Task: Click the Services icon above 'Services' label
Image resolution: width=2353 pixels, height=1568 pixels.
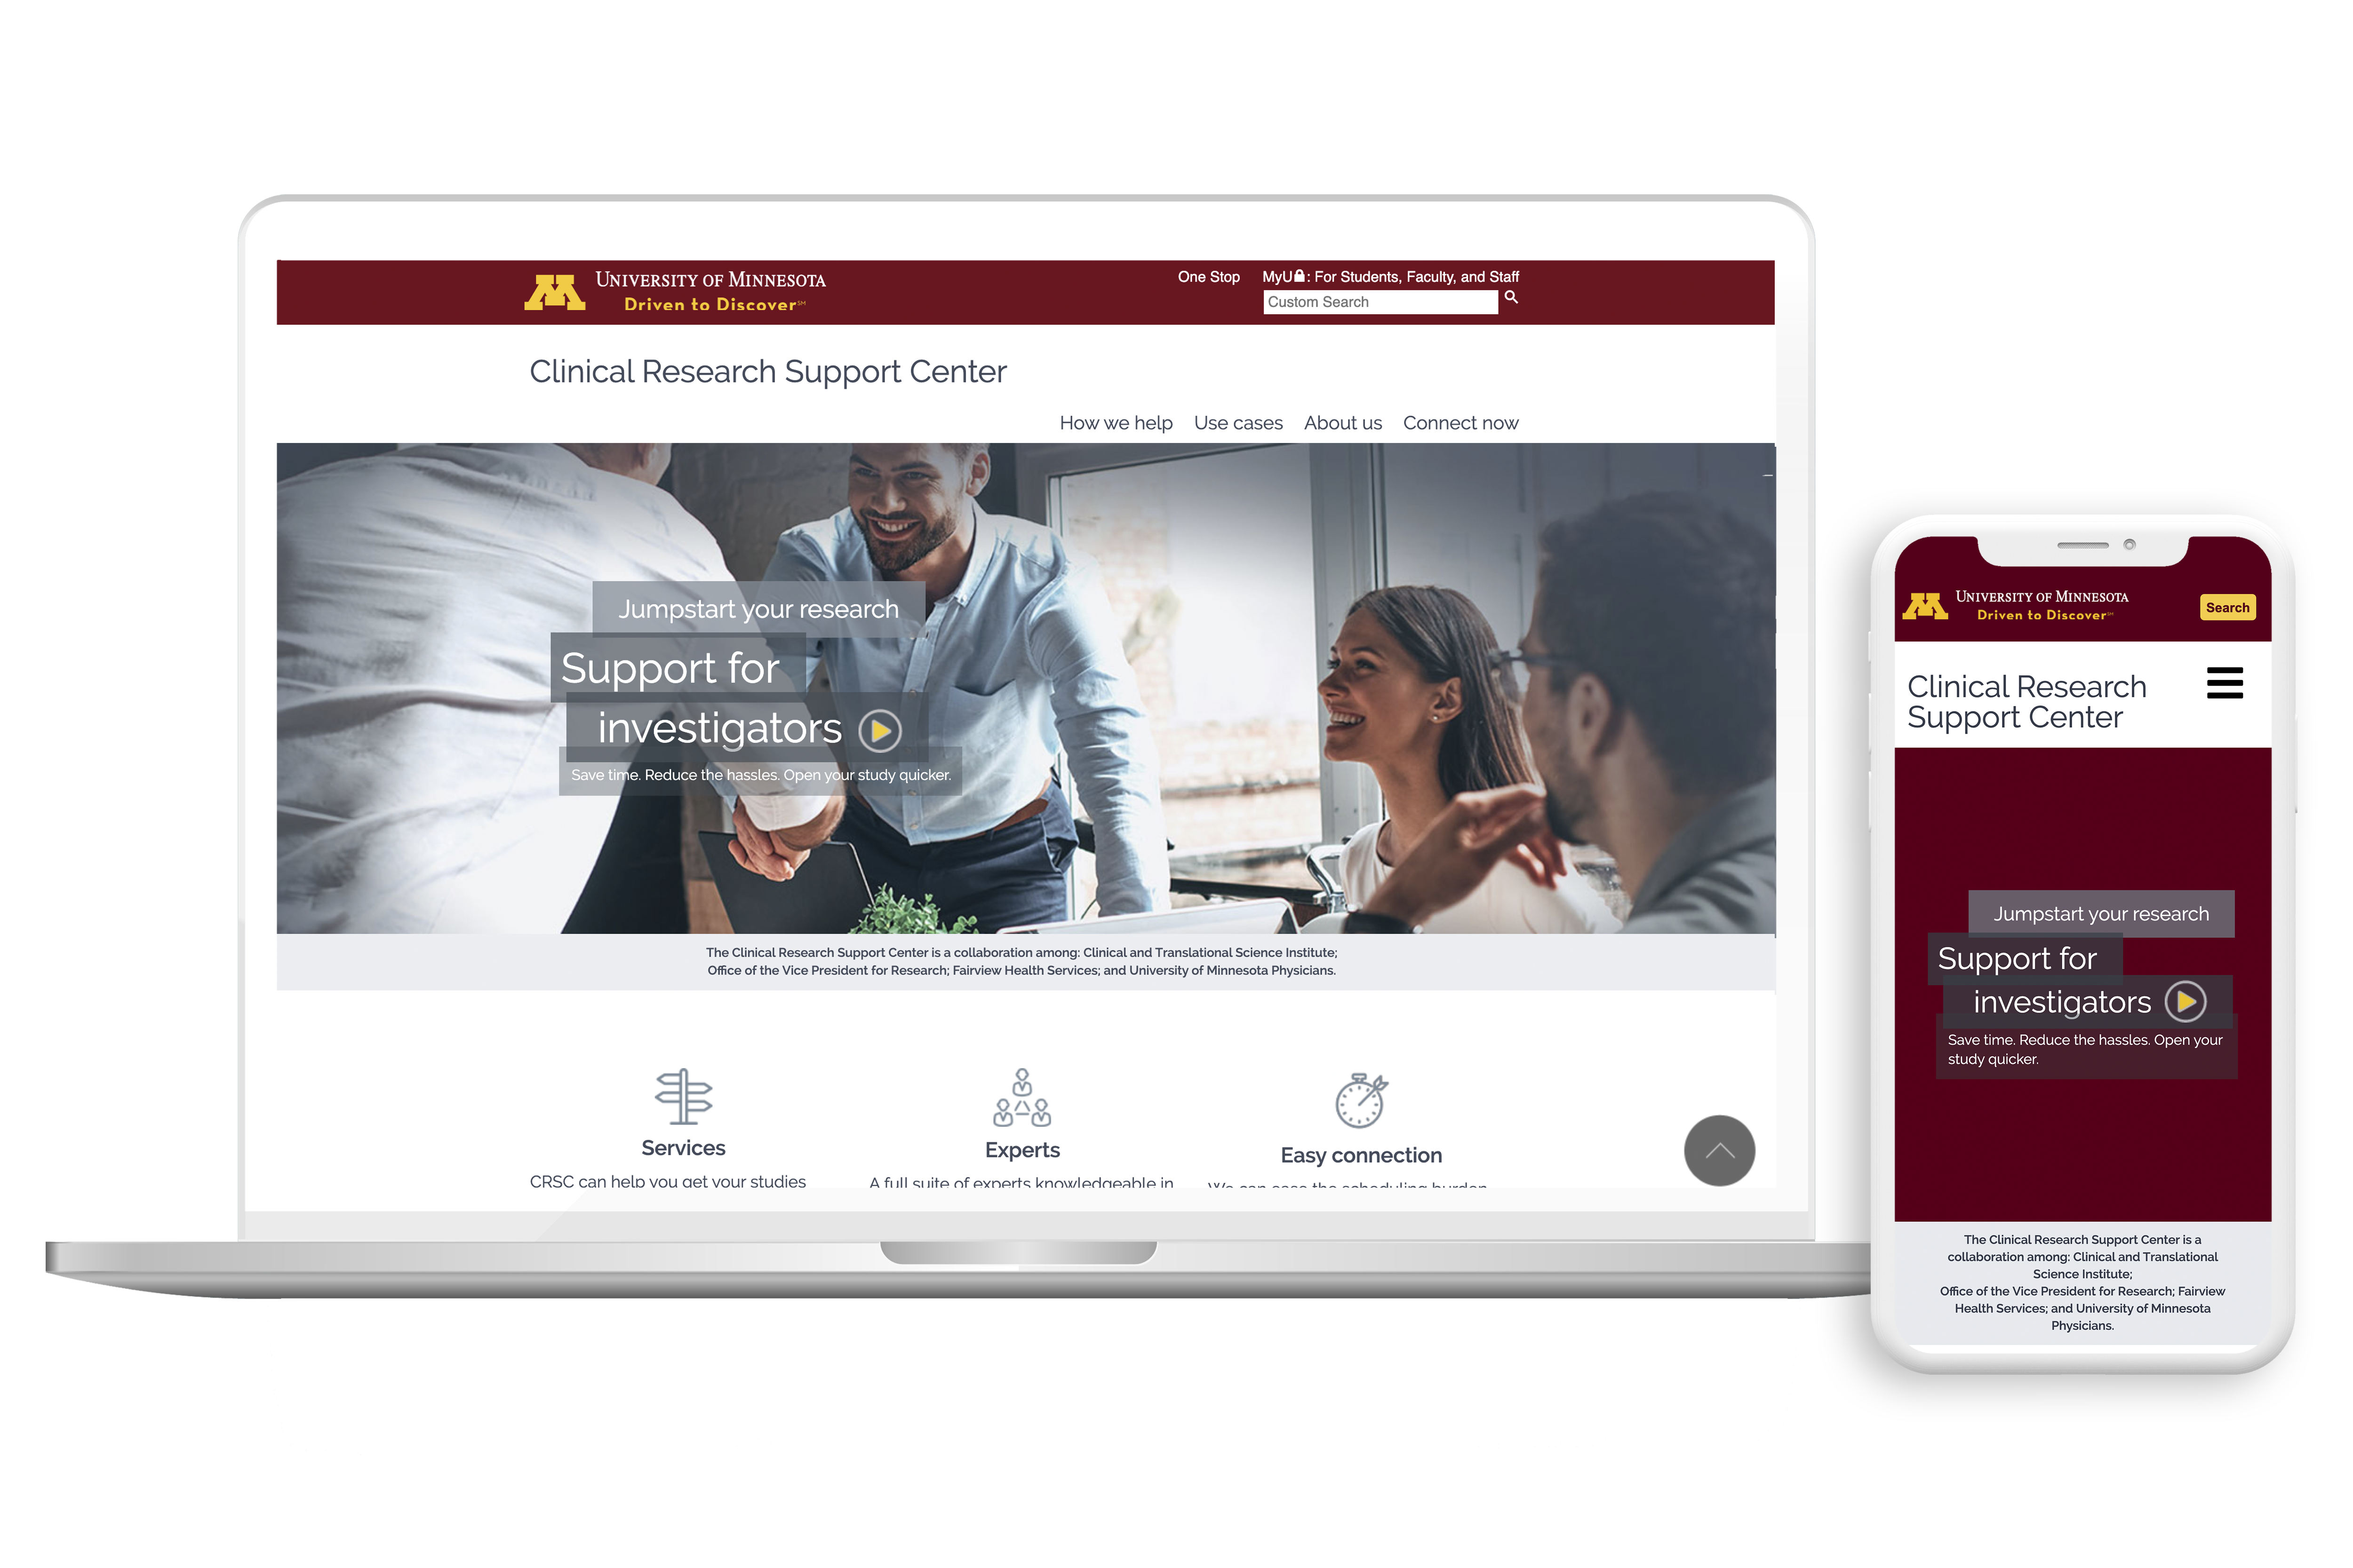Action: [x=683, y=1097]
